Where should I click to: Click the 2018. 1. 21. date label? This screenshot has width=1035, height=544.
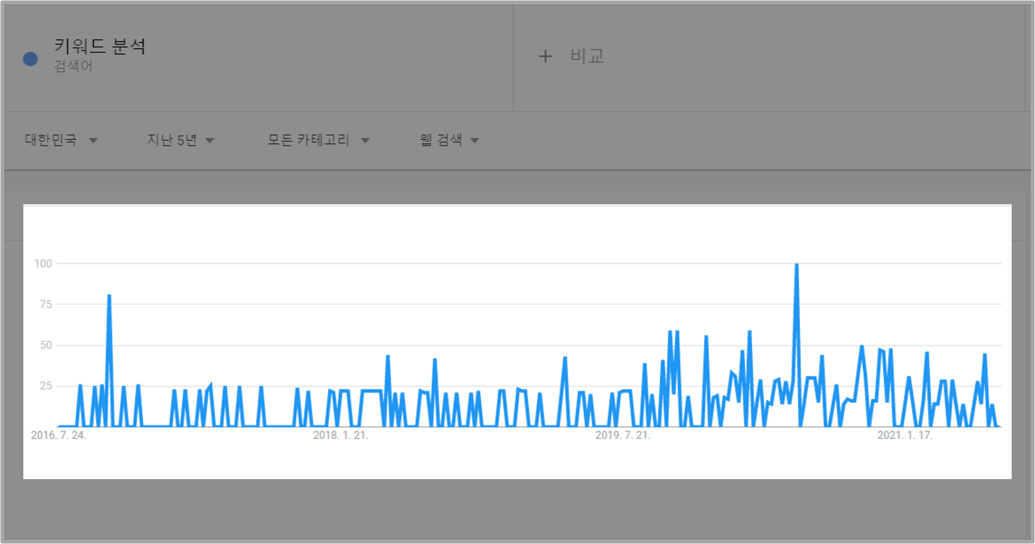341,436
